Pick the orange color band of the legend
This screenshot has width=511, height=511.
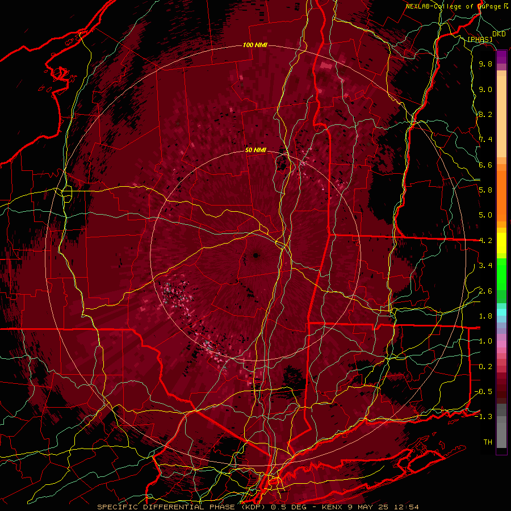501,195
